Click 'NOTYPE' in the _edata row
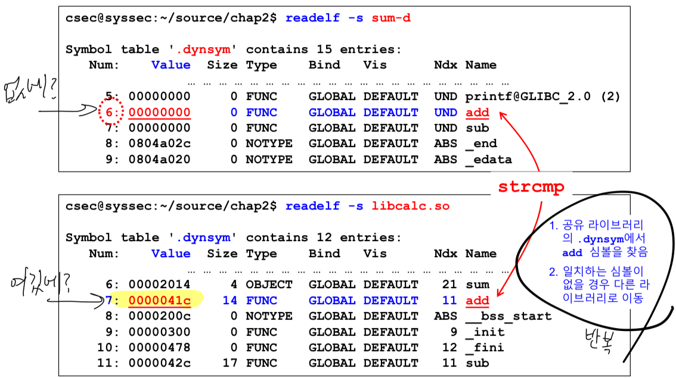Viewport: 676px width, 378px height. (269, 160)
